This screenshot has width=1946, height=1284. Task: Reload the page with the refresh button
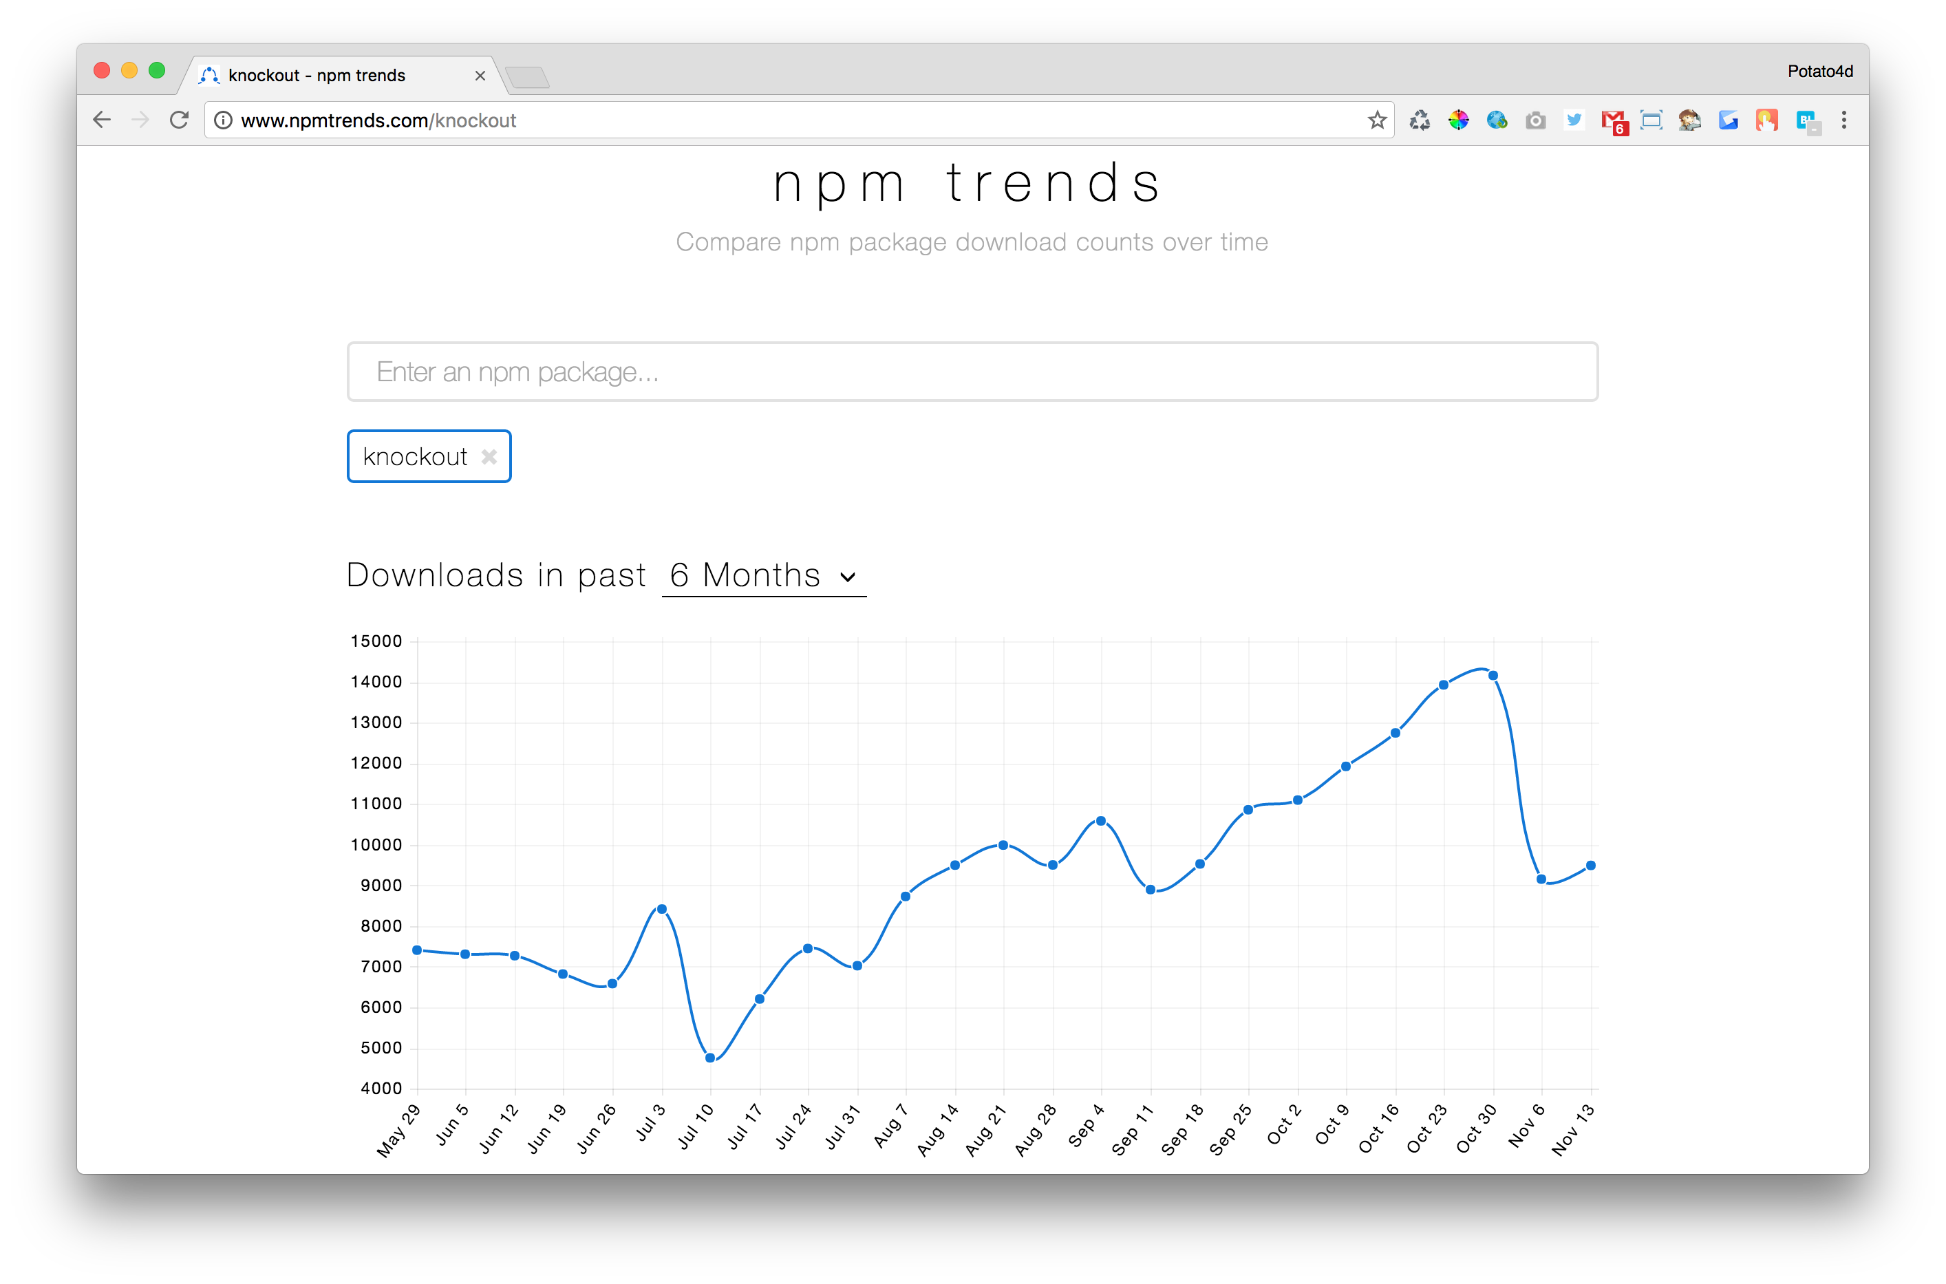(180, 120)
